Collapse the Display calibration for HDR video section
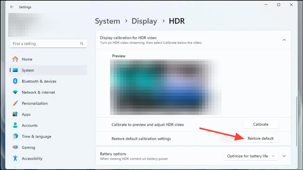The image size is (303, 170). click(x=284, y=40)
